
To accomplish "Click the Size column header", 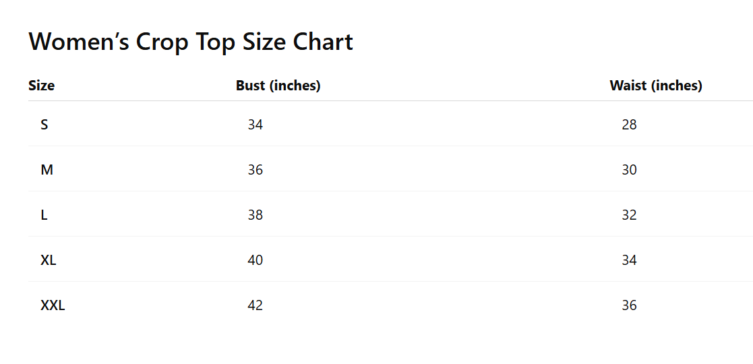I will point(41,86).
